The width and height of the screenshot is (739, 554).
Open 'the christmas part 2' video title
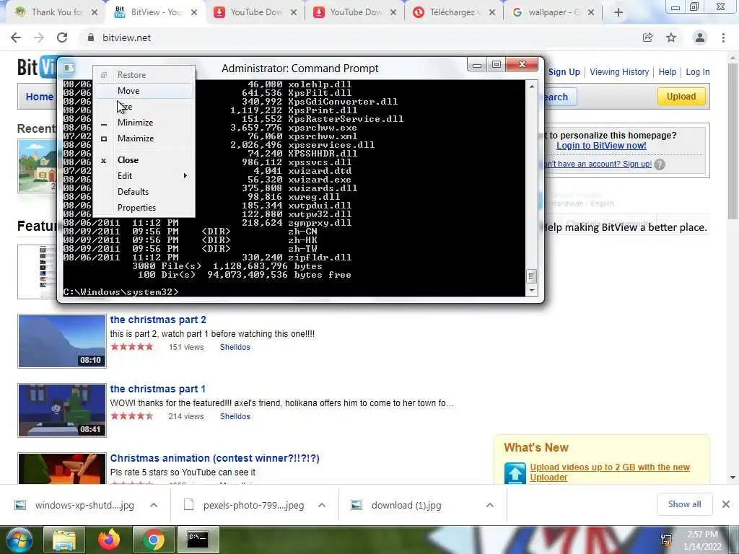(x=158, y=320)
